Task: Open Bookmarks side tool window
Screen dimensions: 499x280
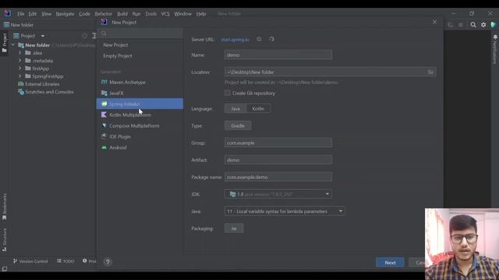Action: (x=4, y=207)
